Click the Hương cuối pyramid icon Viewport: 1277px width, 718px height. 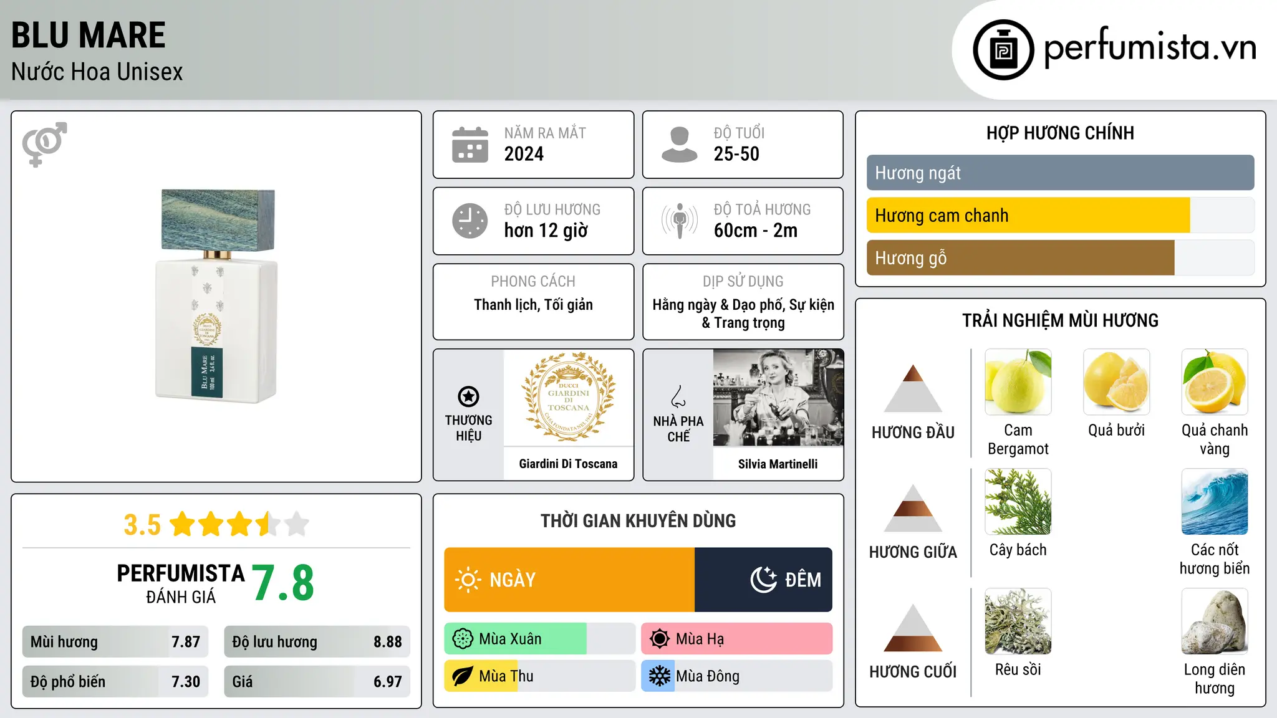point(913,627)
